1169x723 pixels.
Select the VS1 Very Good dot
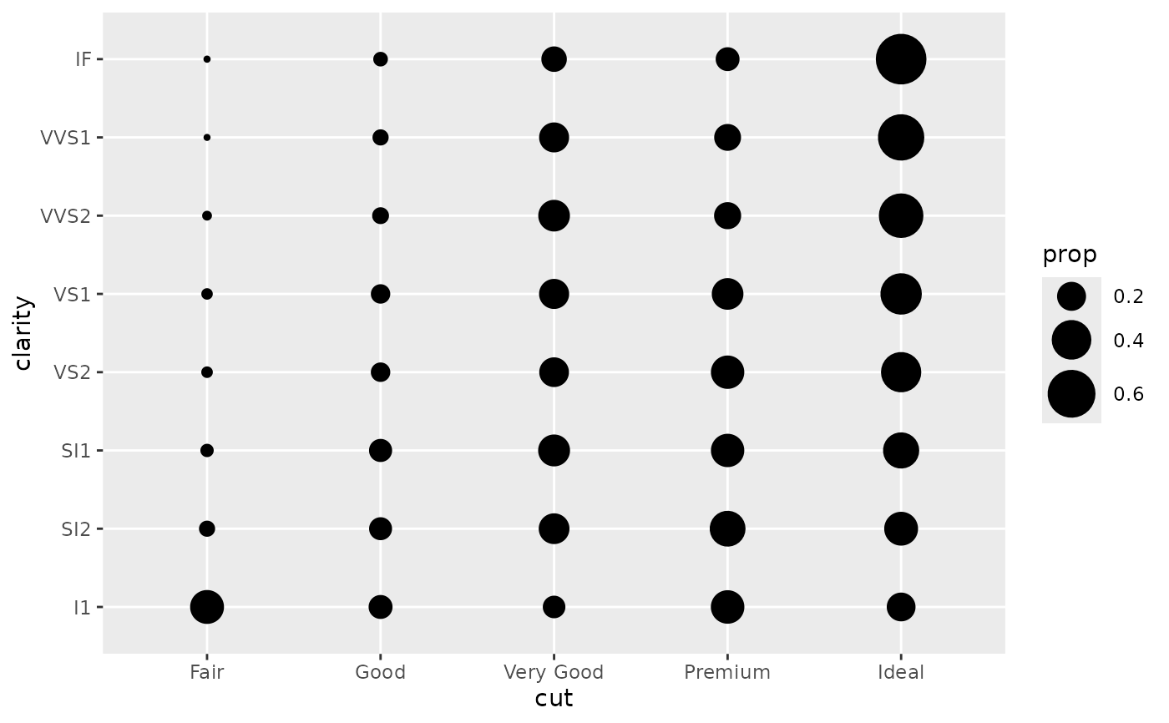tap(554, 294)
